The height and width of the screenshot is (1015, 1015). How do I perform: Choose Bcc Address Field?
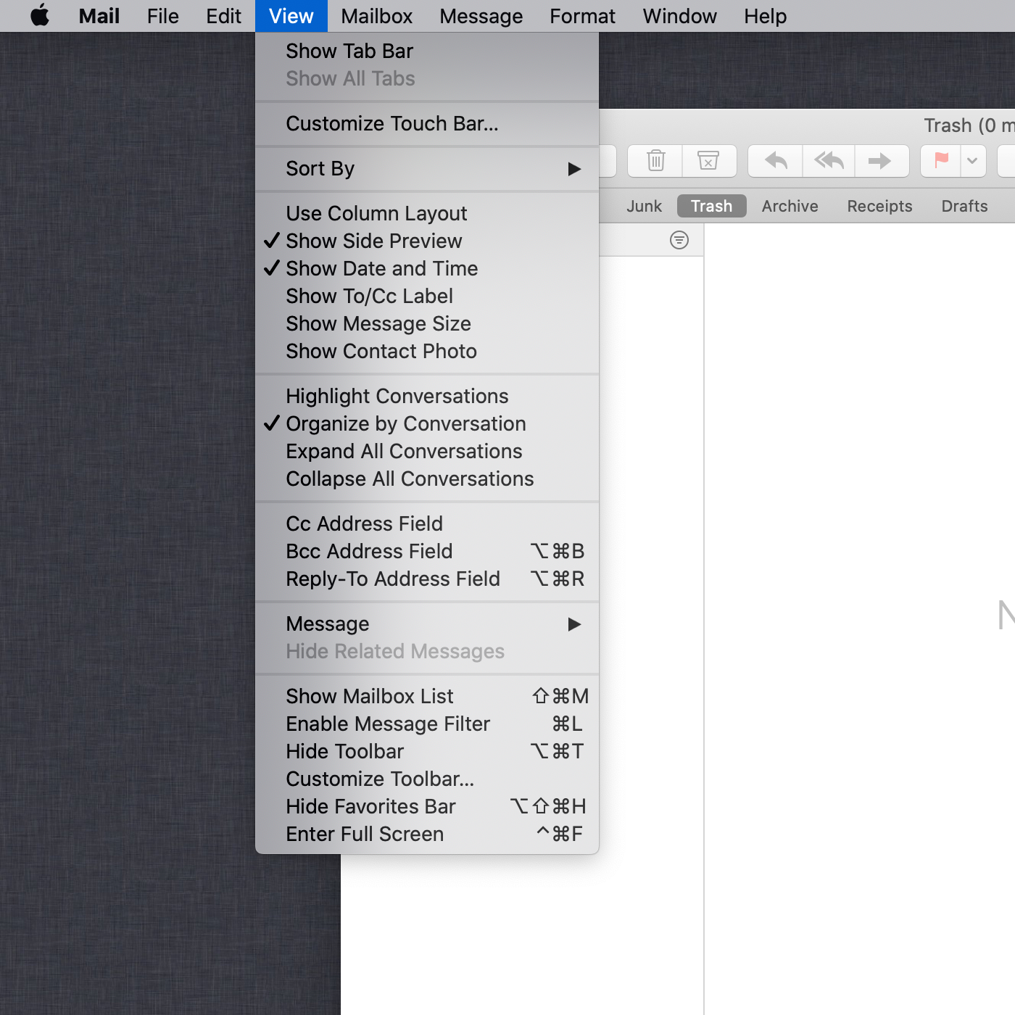427,551
